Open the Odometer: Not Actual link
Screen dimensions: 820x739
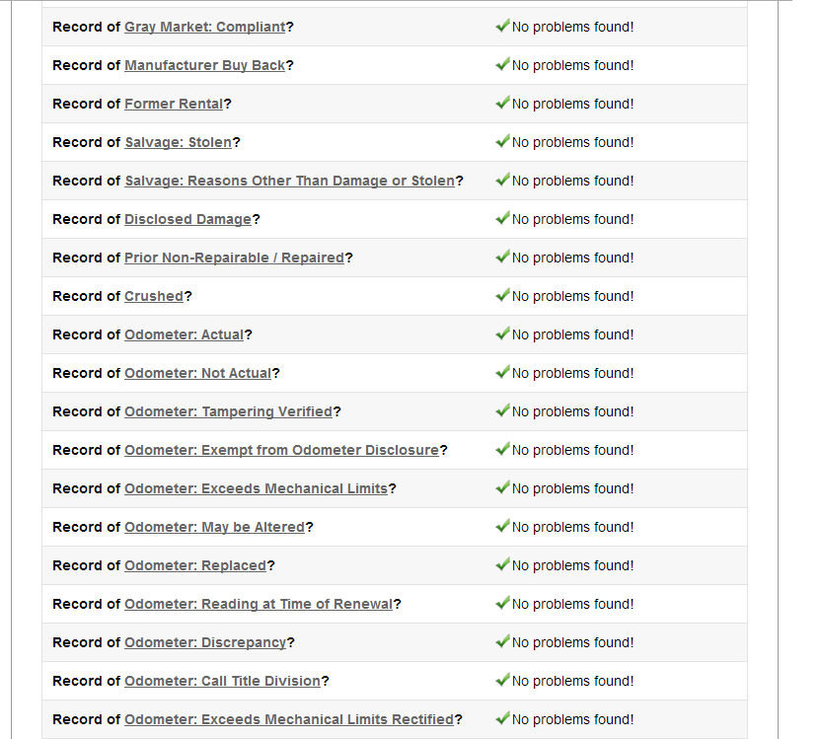coord(197,373)
